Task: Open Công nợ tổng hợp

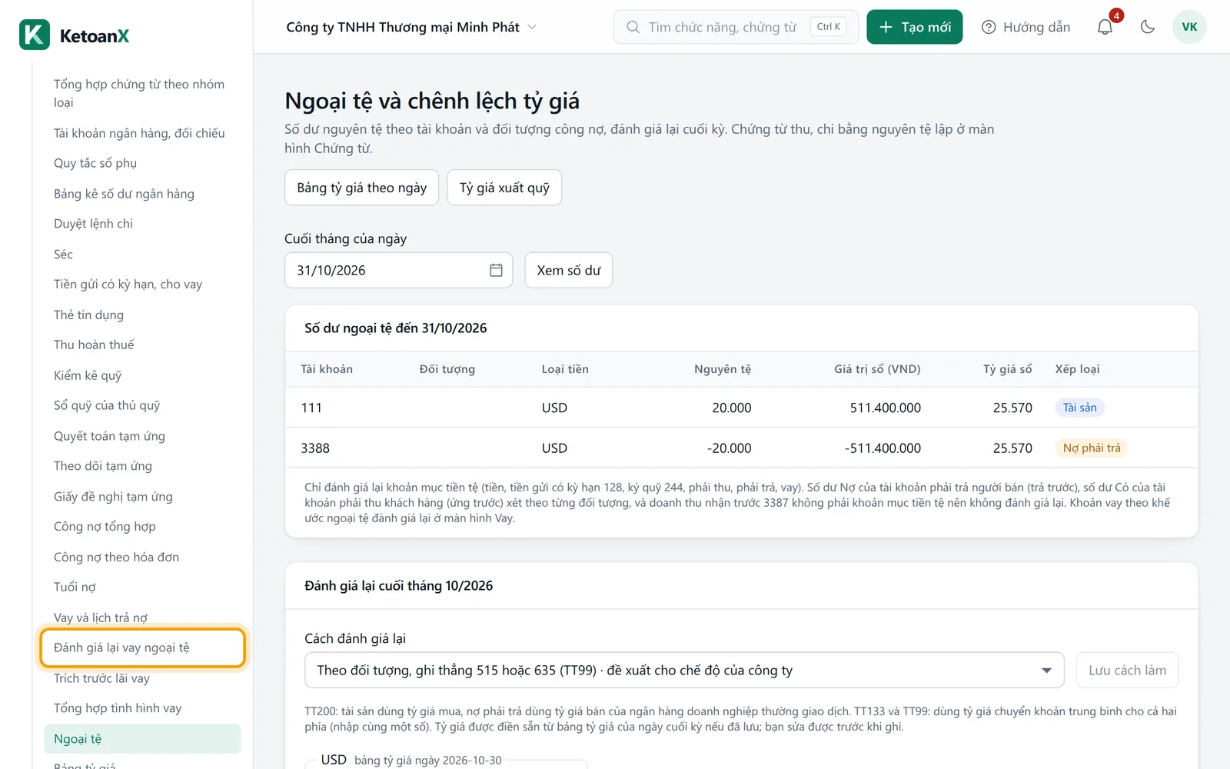Action: (142, 527)
